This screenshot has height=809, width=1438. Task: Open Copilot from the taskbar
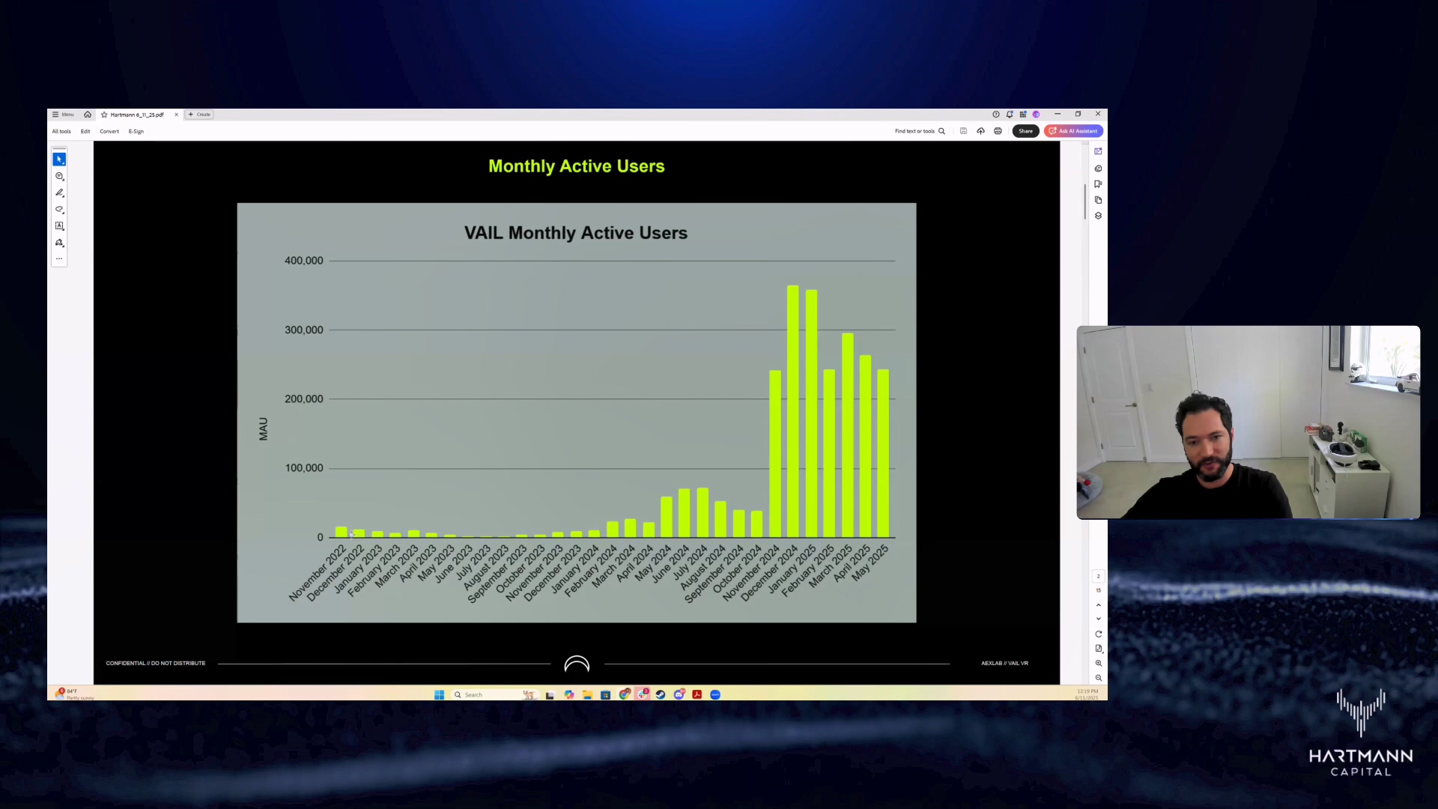coord(569,694)
